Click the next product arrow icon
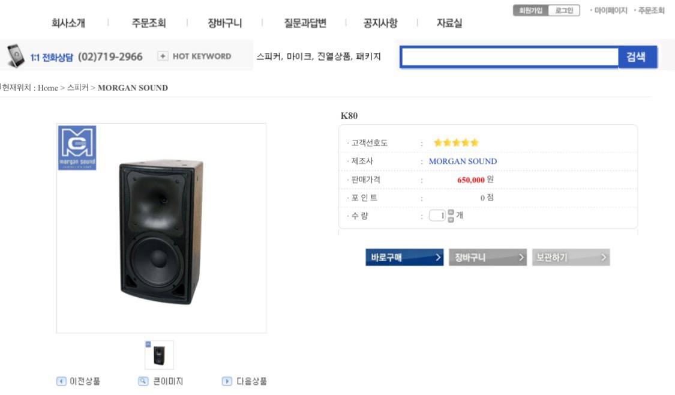This screenshot has height=395, width=675. [227, 381]
